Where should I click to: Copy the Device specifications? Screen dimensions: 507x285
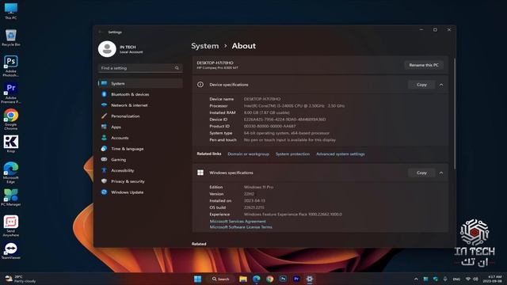[421, 85]
